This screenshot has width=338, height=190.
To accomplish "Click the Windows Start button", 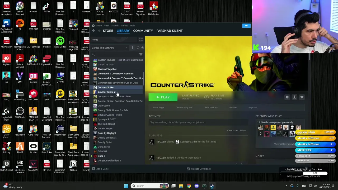I will pyautogui.click(x=126, y=186).
